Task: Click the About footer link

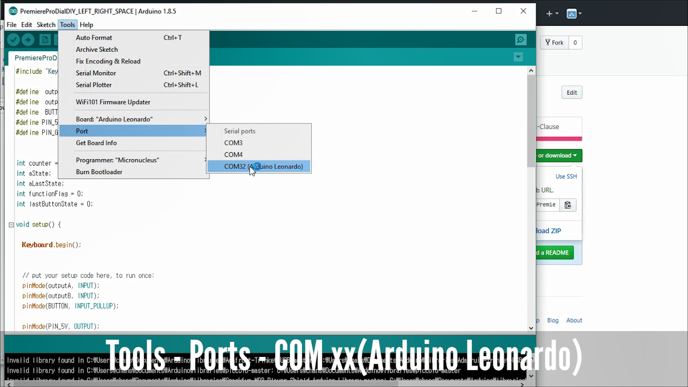Action: (x=574, y=320)
